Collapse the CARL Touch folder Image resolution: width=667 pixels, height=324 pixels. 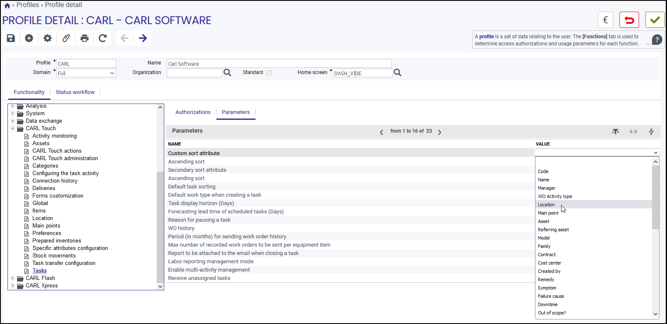click(13, 128)
